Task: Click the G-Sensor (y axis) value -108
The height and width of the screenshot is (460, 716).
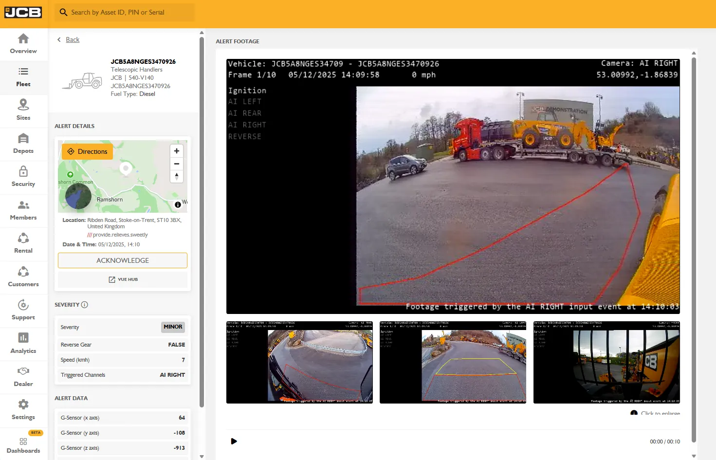Action: tap(180, 433)
